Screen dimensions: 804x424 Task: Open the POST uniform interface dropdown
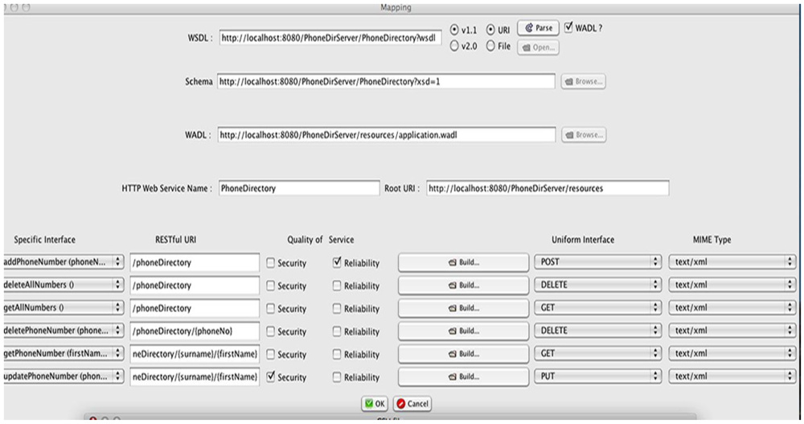pyautogui.click(x=597, y=262)
